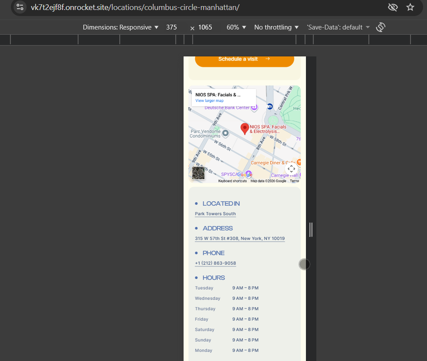The width and height of the screenshot is (427, 361).
Task: Click the Monday hours row
Action: coord(227,351)
